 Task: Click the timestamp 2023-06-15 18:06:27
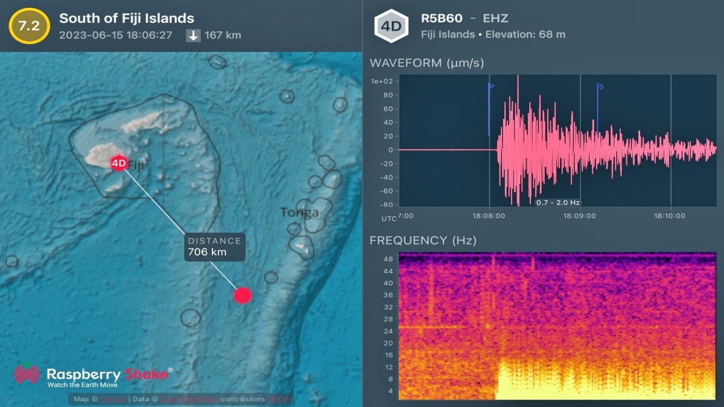pos(116,35)
